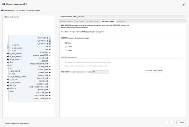Click the tx_ifg_delay[7:0] port
The width and height of the screenshot is (189, 127).
coord(16,59)
